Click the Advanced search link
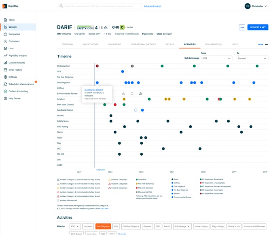271x238 pixels. pyautogui.click(x=152, y=6)
